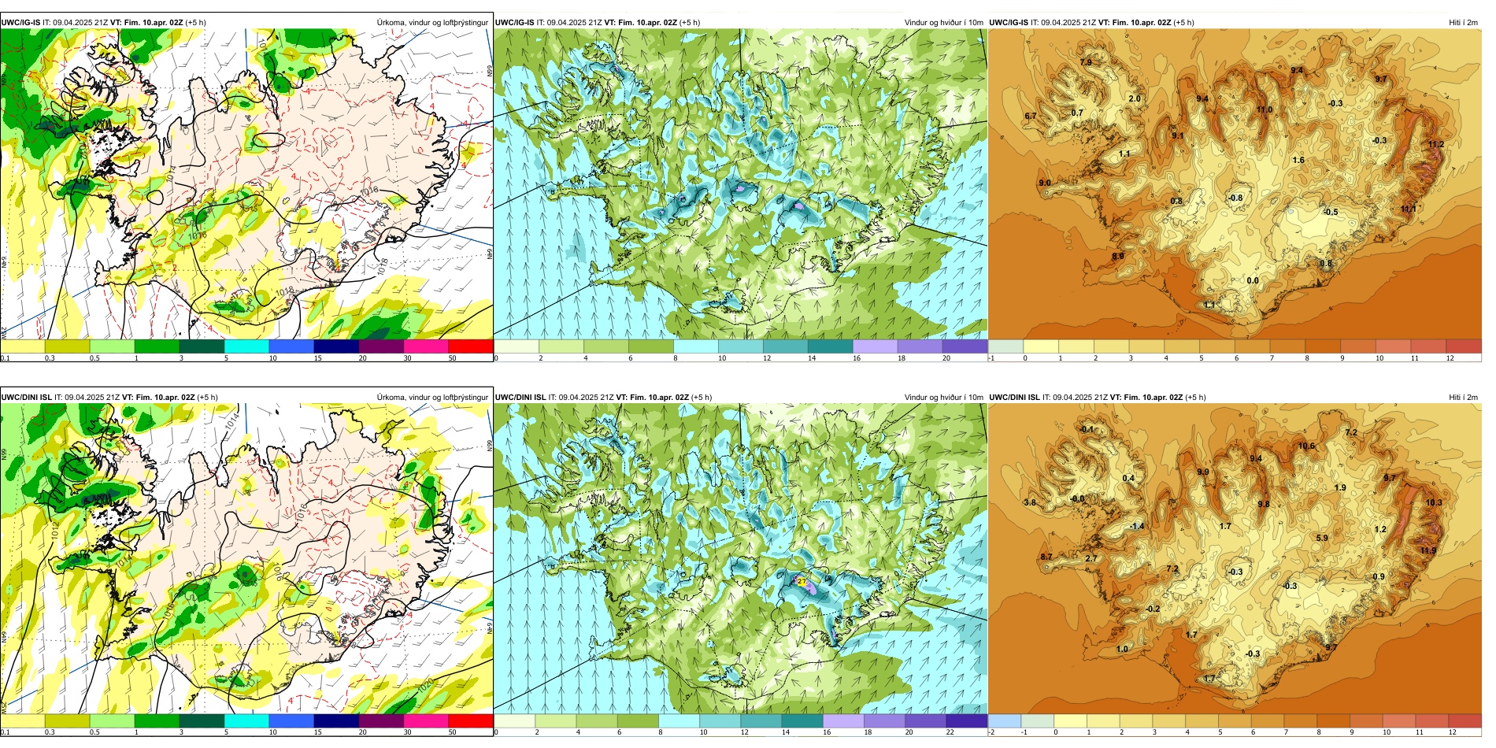Click the 11.9 temperature value in bottom-right map
The height and width of the screenshot is (748, 1496).
pyautogui.click(x=1428, y=551)
